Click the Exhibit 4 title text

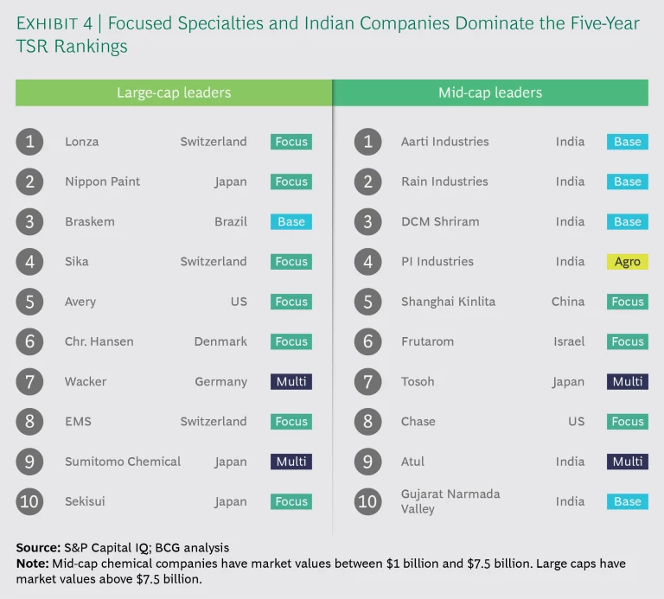coord(328,34)
